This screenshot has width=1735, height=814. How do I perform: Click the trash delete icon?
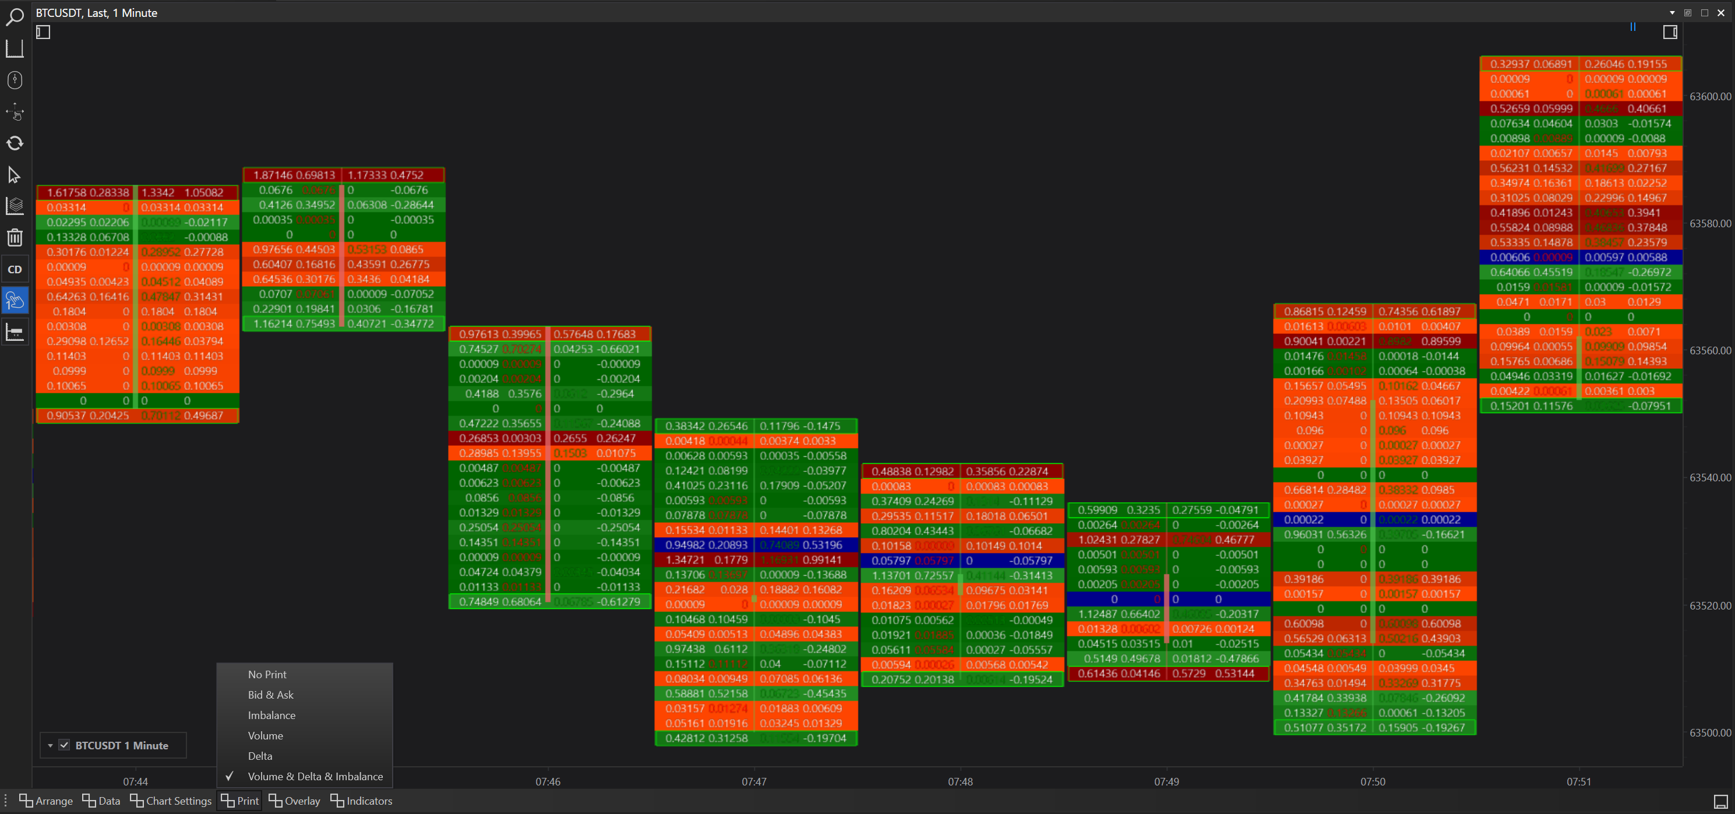point(15,237)
